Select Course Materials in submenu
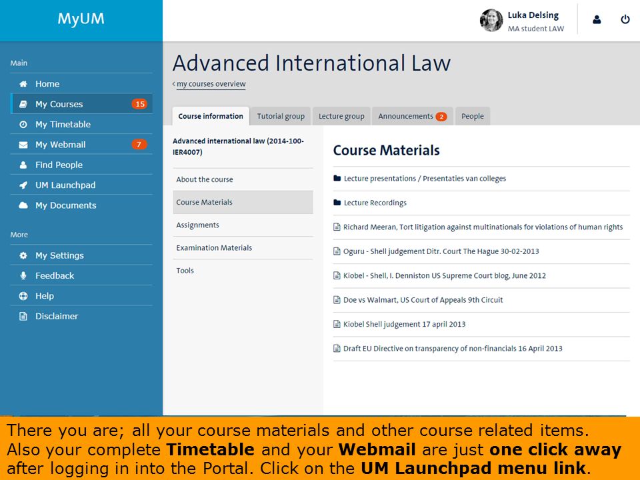The height and width of the screenshot is (480, 640). [x=243, y=203]
